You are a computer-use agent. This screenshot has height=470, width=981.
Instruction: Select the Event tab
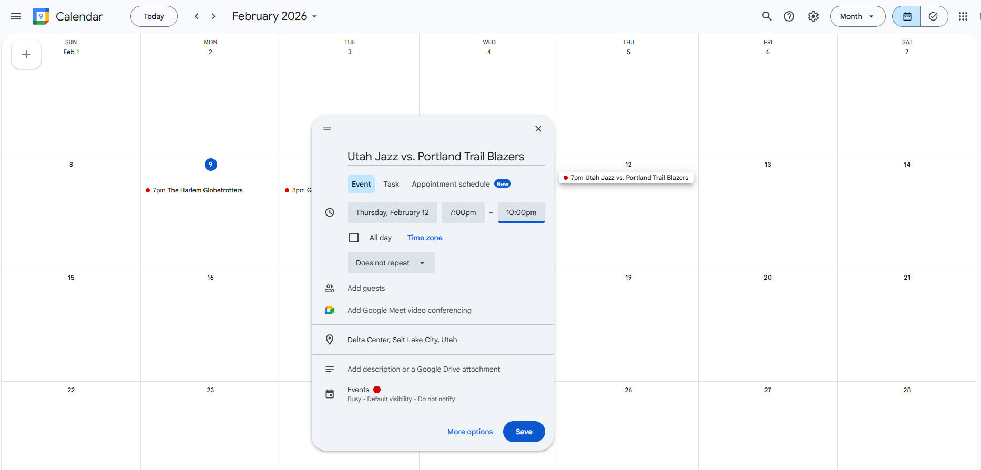point(361,184)
